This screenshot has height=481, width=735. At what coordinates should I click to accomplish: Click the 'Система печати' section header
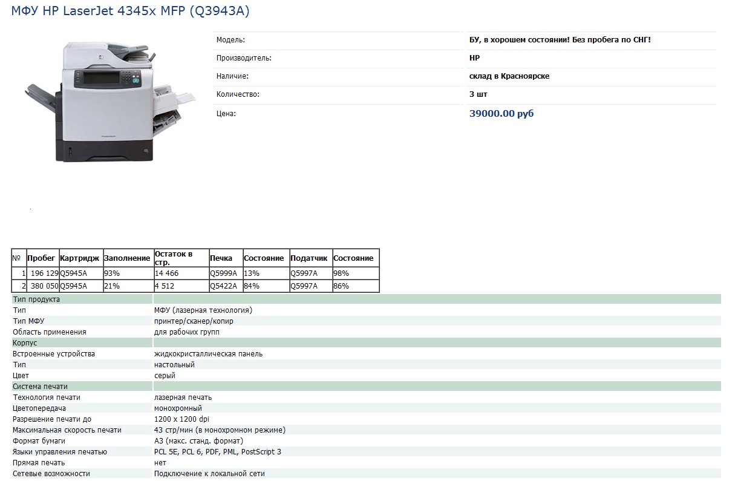point(40,387)
